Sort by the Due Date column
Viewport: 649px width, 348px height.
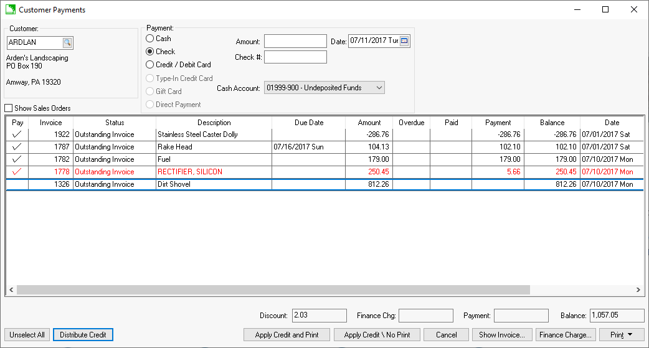point(308,123)
